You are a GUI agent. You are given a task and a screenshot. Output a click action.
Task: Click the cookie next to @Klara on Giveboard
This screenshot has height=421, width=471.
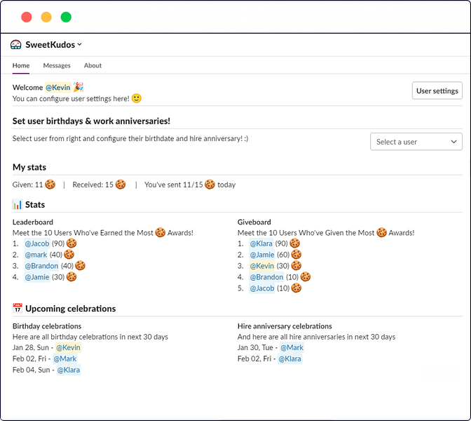point(296,243)
